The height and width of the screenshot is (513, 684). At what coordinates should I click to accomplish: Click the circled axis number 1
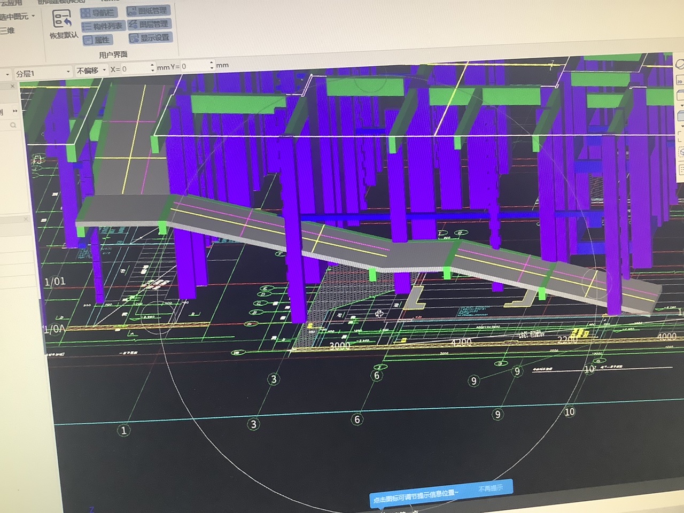pyautogui.click(x=124, y=430)
